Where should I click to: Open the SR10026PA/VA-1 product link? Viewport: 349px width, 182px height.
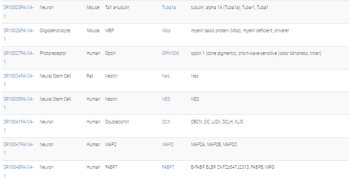19,34
